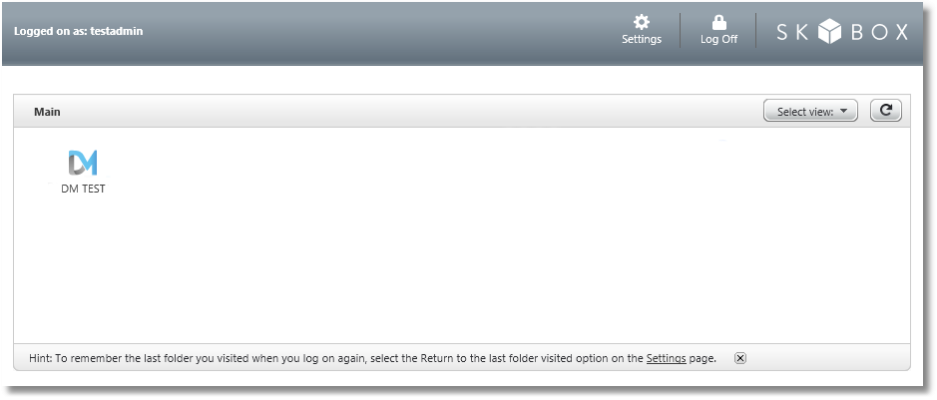
Task: Click the hint message text in the footer bar
Action: pyautogui.click(x=372, y=358)
